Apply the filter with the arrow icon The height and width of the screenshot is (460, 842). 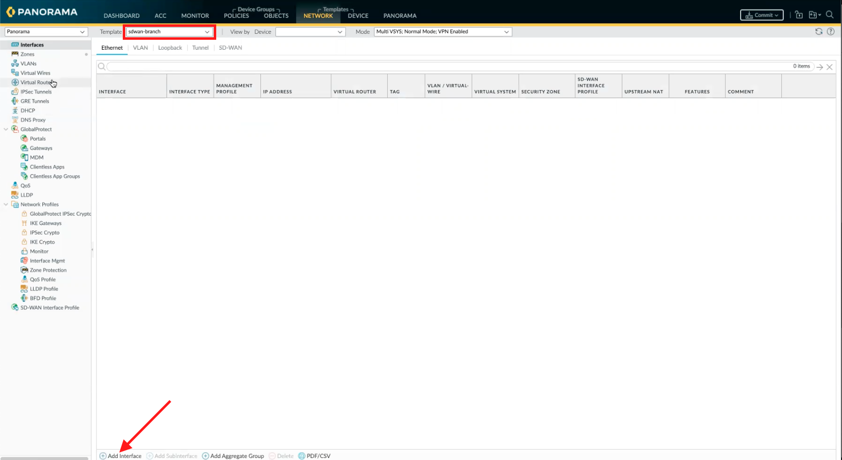pos(820,67)
